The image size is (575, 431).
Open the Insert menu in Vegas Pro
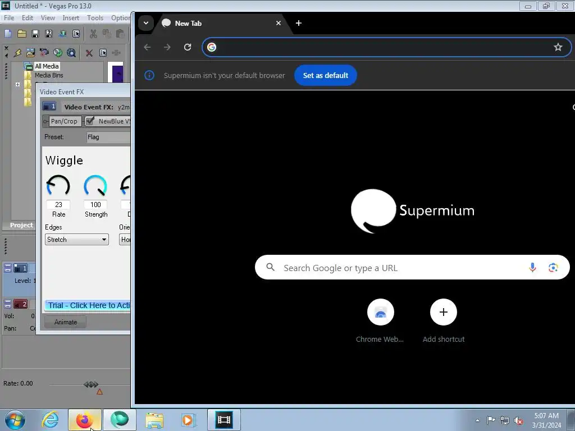tap(70, 17)
